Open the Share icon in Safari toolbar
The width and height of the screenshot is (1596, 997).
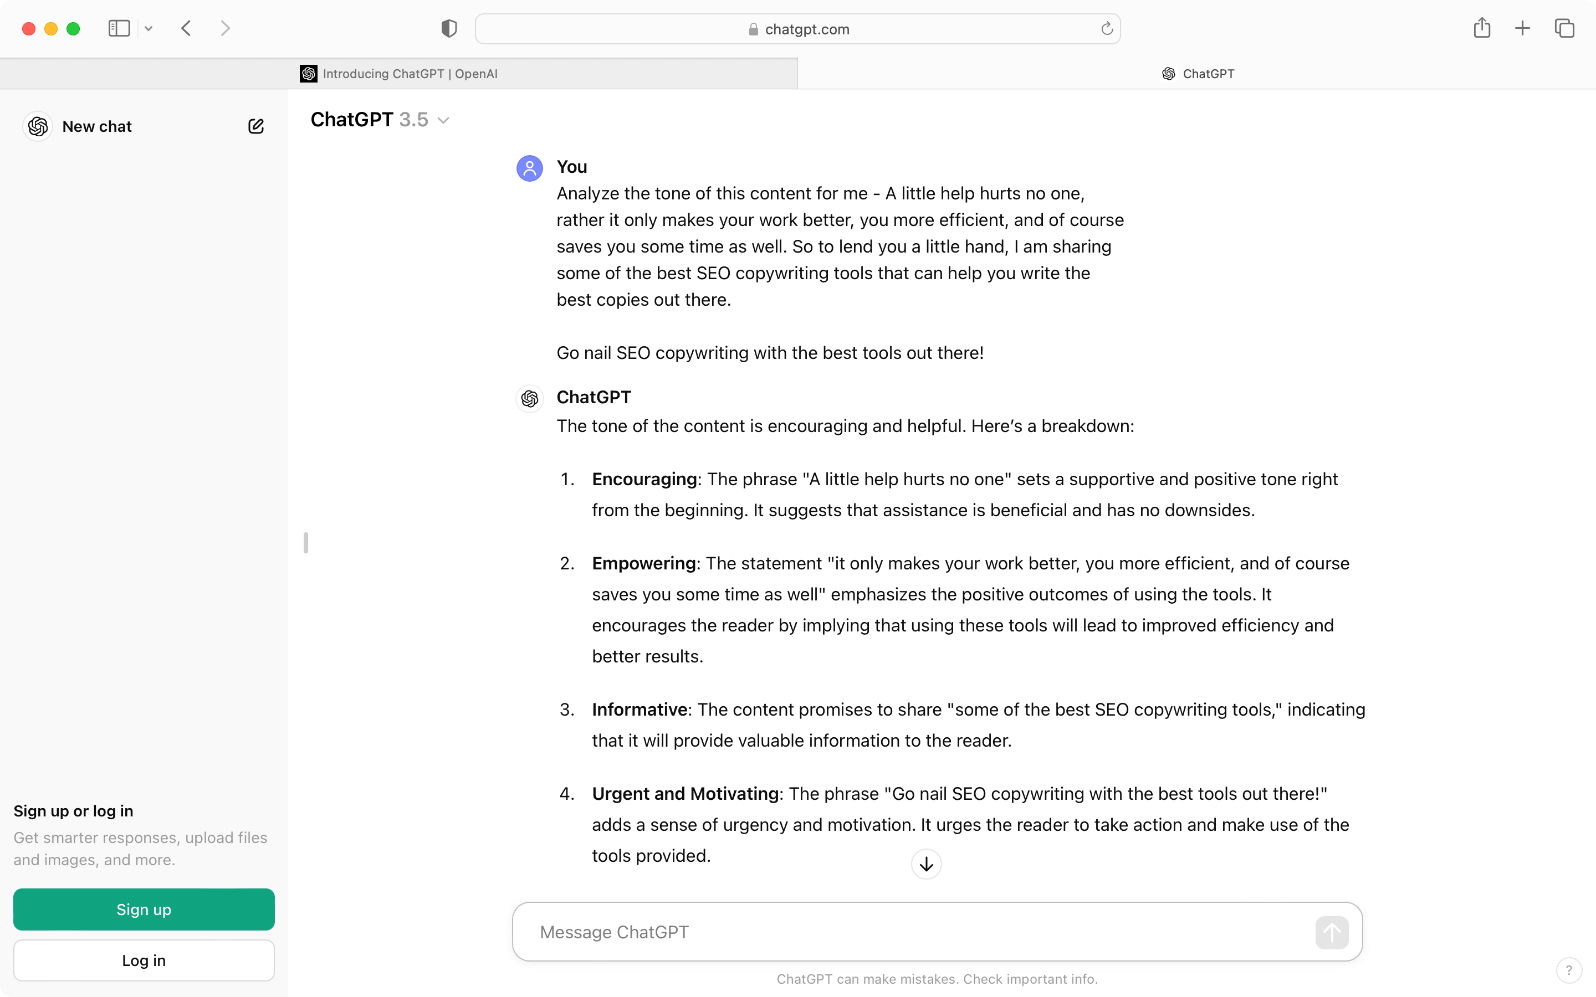[1482, 28]
